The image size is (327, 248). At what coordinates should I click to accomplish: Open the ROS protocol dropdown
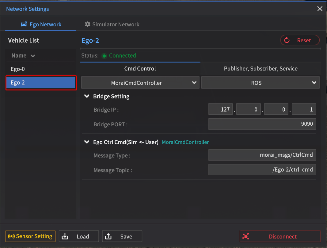[x=260, y=83]
